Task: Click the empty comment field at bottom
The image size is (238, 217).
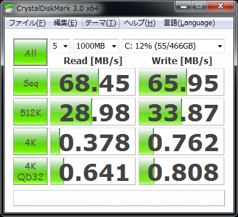Action: click(x=119, y=198)
